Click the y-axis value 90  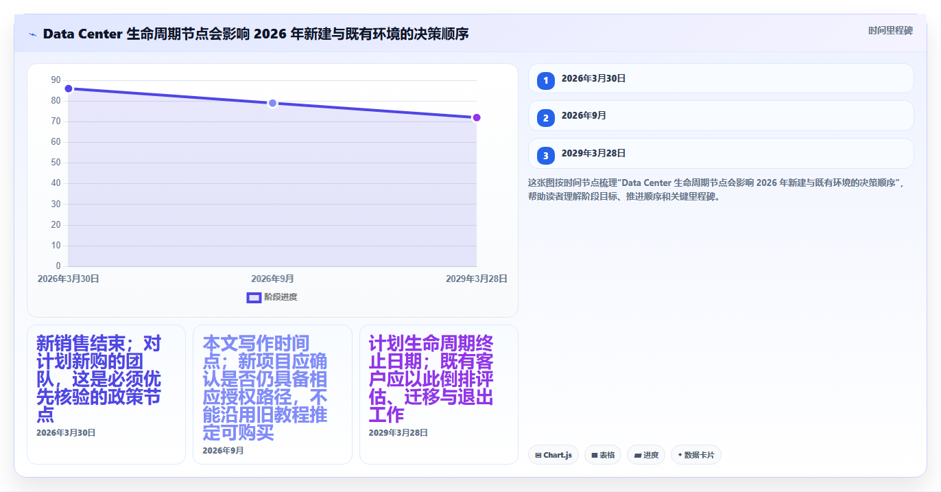coord(56,80)
